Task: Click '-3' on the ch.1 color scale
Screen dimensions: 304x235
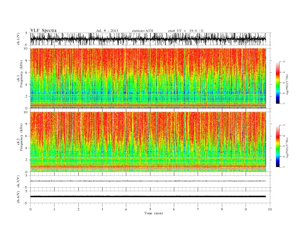Action: tap(283, 62)
